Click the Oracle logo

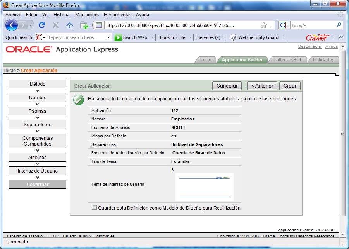pos(29,49)
